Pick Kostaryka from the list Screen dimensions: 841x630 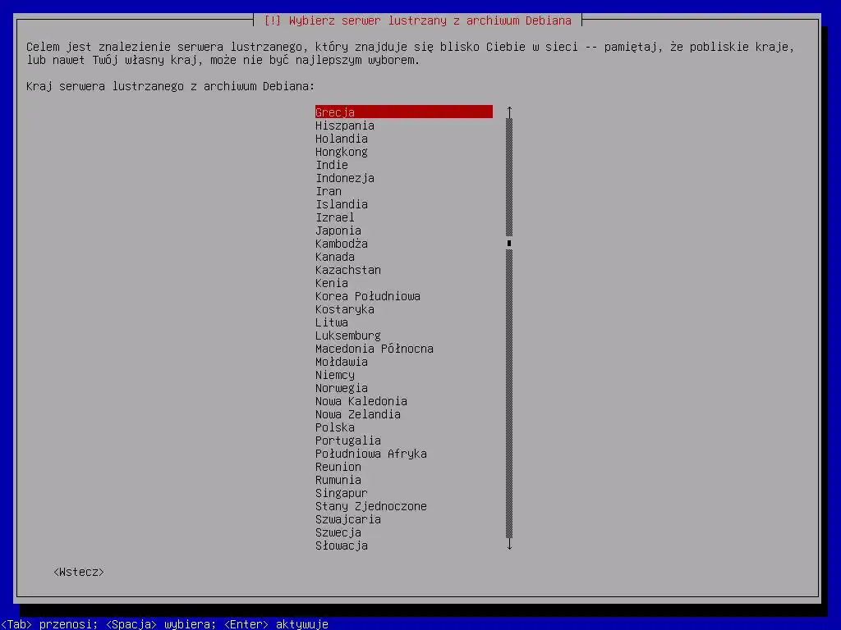pyautogui.click(x=404, y=309)
